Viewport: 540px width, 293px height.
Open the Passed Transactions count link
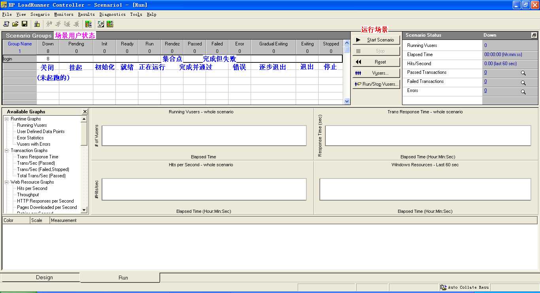(x=485, y=73)
